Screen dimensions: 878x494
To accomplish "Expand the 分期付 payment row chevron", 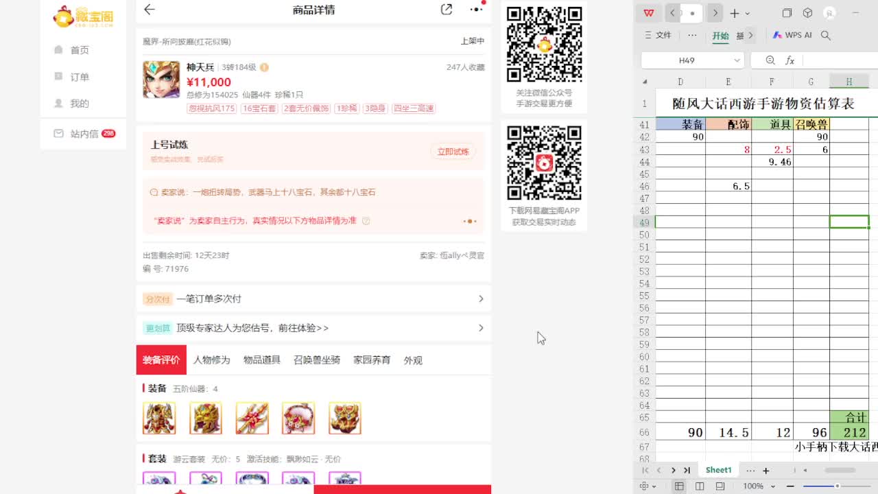I will coord(482,298).
